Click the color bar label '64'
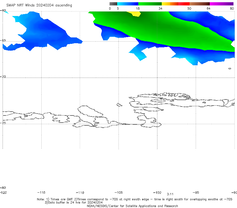 point(208,8)
